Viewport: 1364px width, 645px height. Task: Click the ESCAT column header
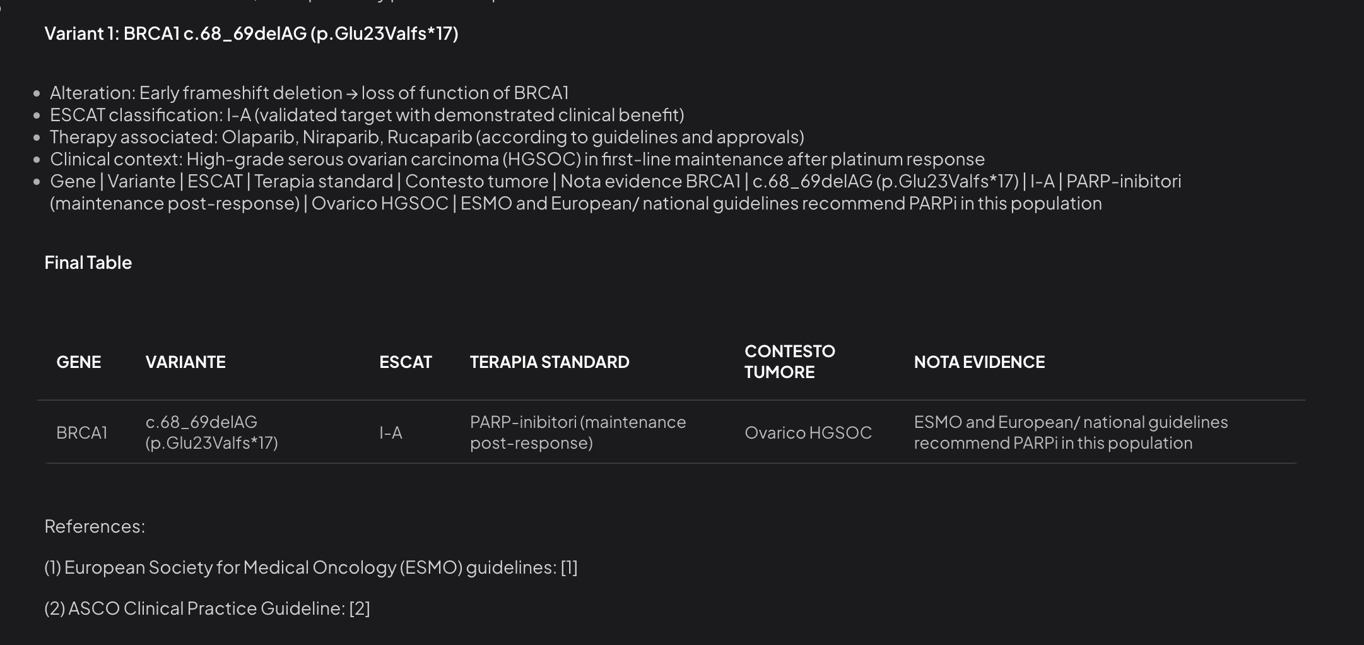tap(406, 362)
